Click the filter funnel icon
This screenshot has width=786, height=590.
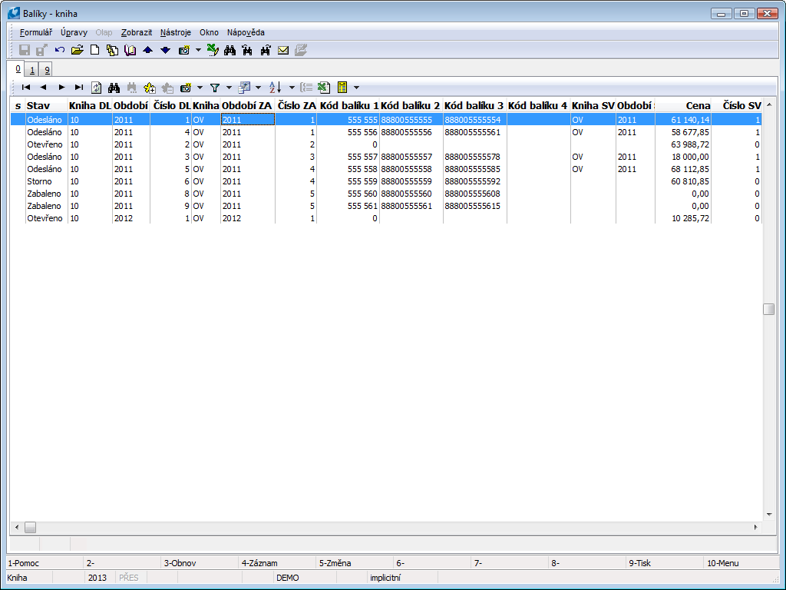pos(215,88)
